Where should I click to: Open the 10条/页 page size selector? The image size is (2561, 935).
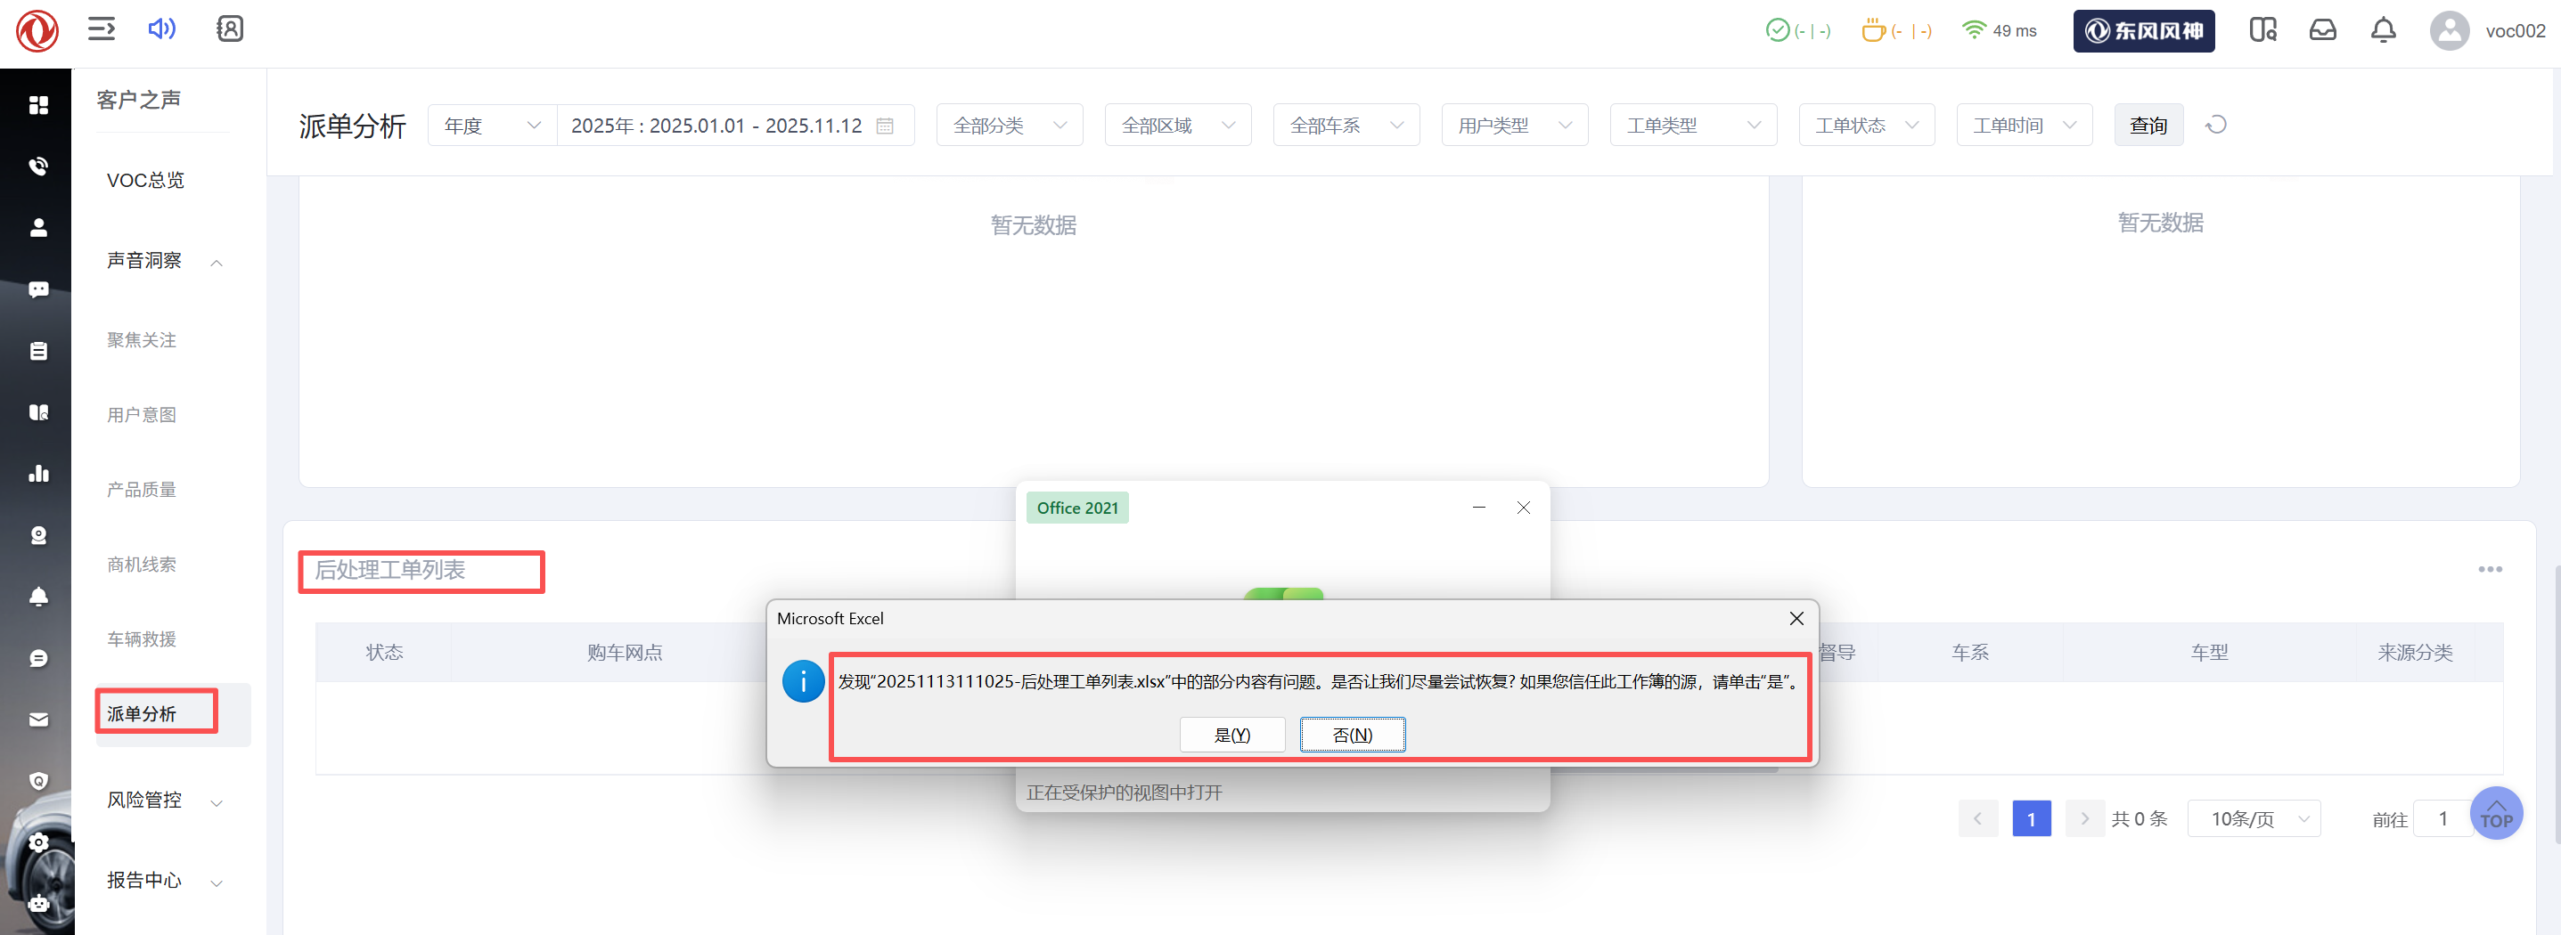2253,818
